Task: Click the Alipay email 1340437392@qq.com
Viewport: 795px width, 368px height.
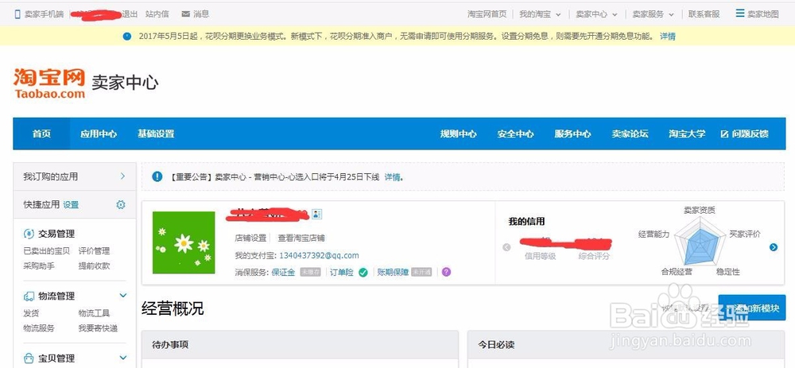Action: pyautogui.click(x=319, y=255)
